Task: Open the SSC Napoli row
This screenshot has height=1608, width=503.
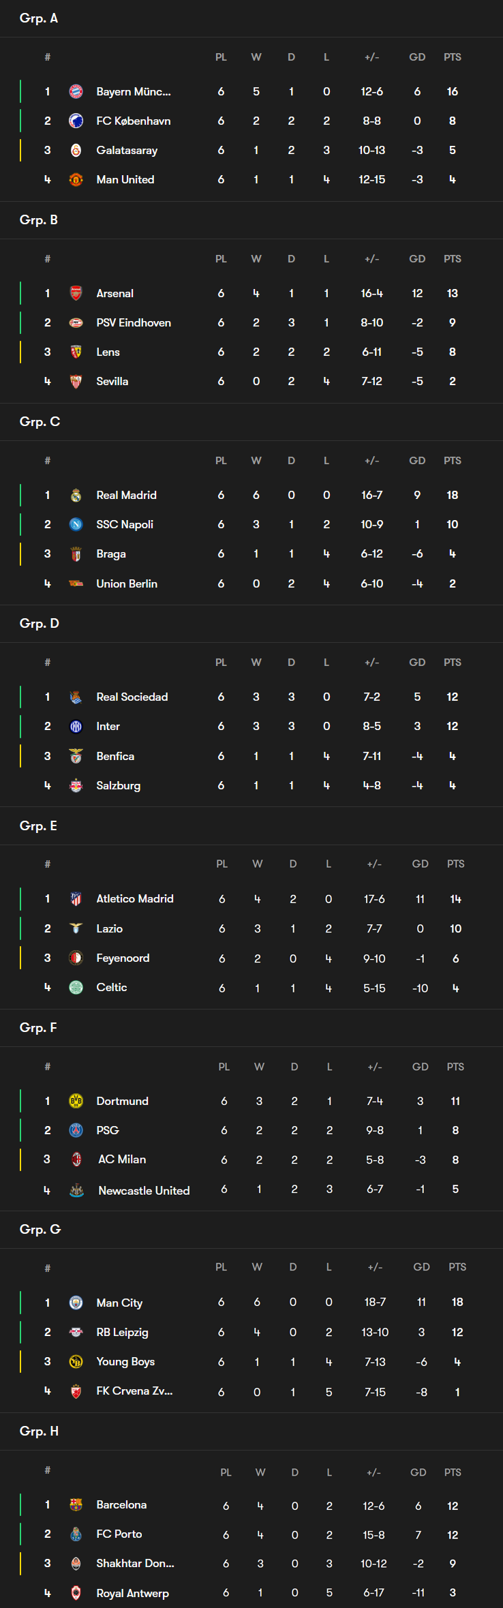Action: [x=251, y=524]
